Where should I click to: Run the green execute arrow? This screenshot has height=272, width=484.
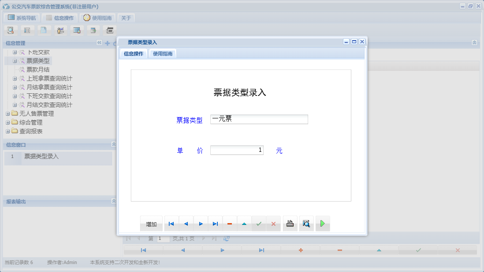(322, 223)
